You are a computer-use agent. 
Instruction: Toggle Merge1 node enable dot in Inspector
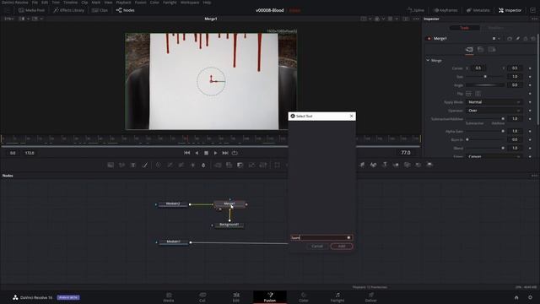pyautogui.click(x=429, y=39)
